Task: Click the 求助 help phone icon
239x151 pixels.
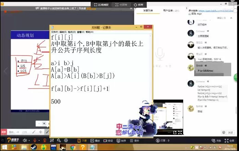Action: (x=214, y=140)
